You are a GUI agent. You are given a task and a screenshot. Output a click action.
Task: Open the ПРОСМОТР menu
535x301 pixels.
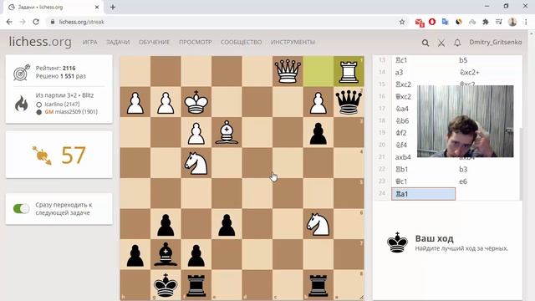coord(196,42)
